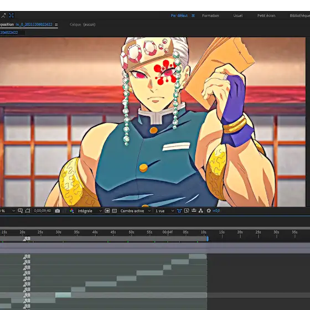310x310 pixels.
Task: Select the top layer clip ending at 10s
Action: click(x=198, y=256)
